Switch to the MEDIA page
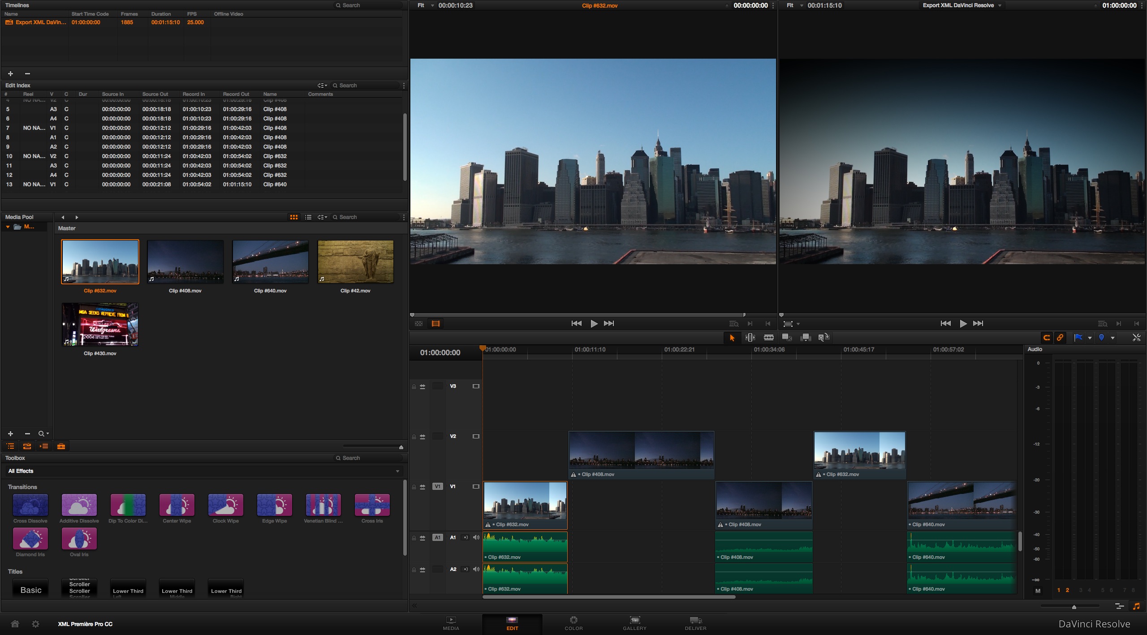This screenshot has height=635, width=1147. (451, 623)
